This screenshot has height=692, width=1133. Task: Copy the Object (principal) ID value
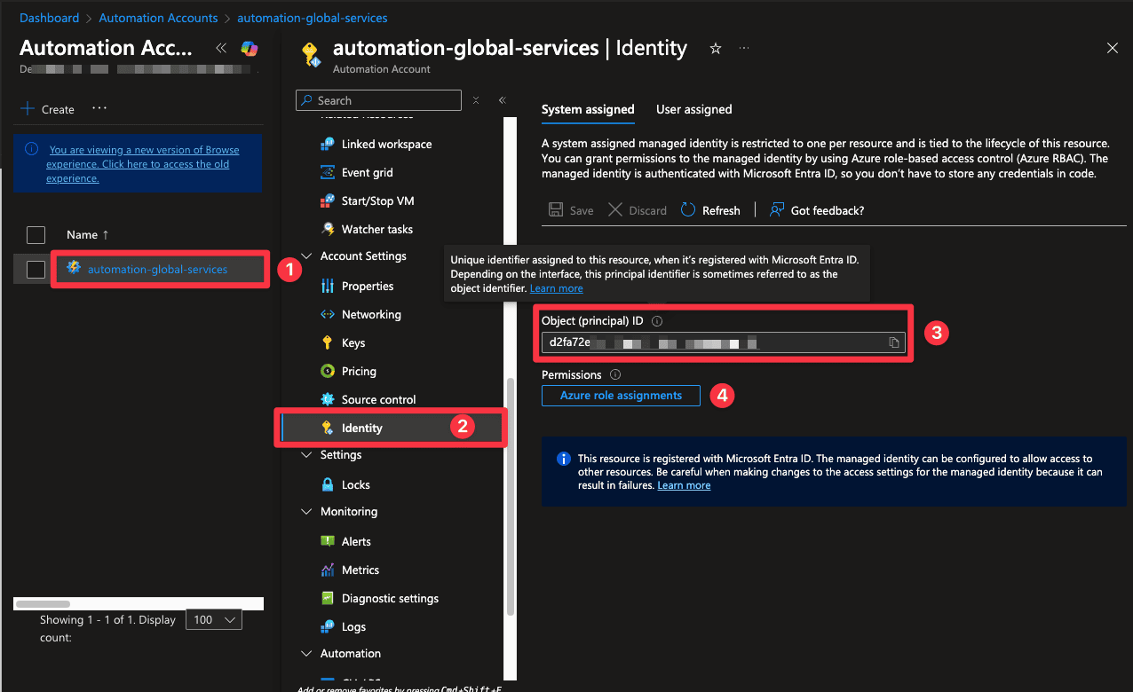pyautogui.click(x=894, y=342)
